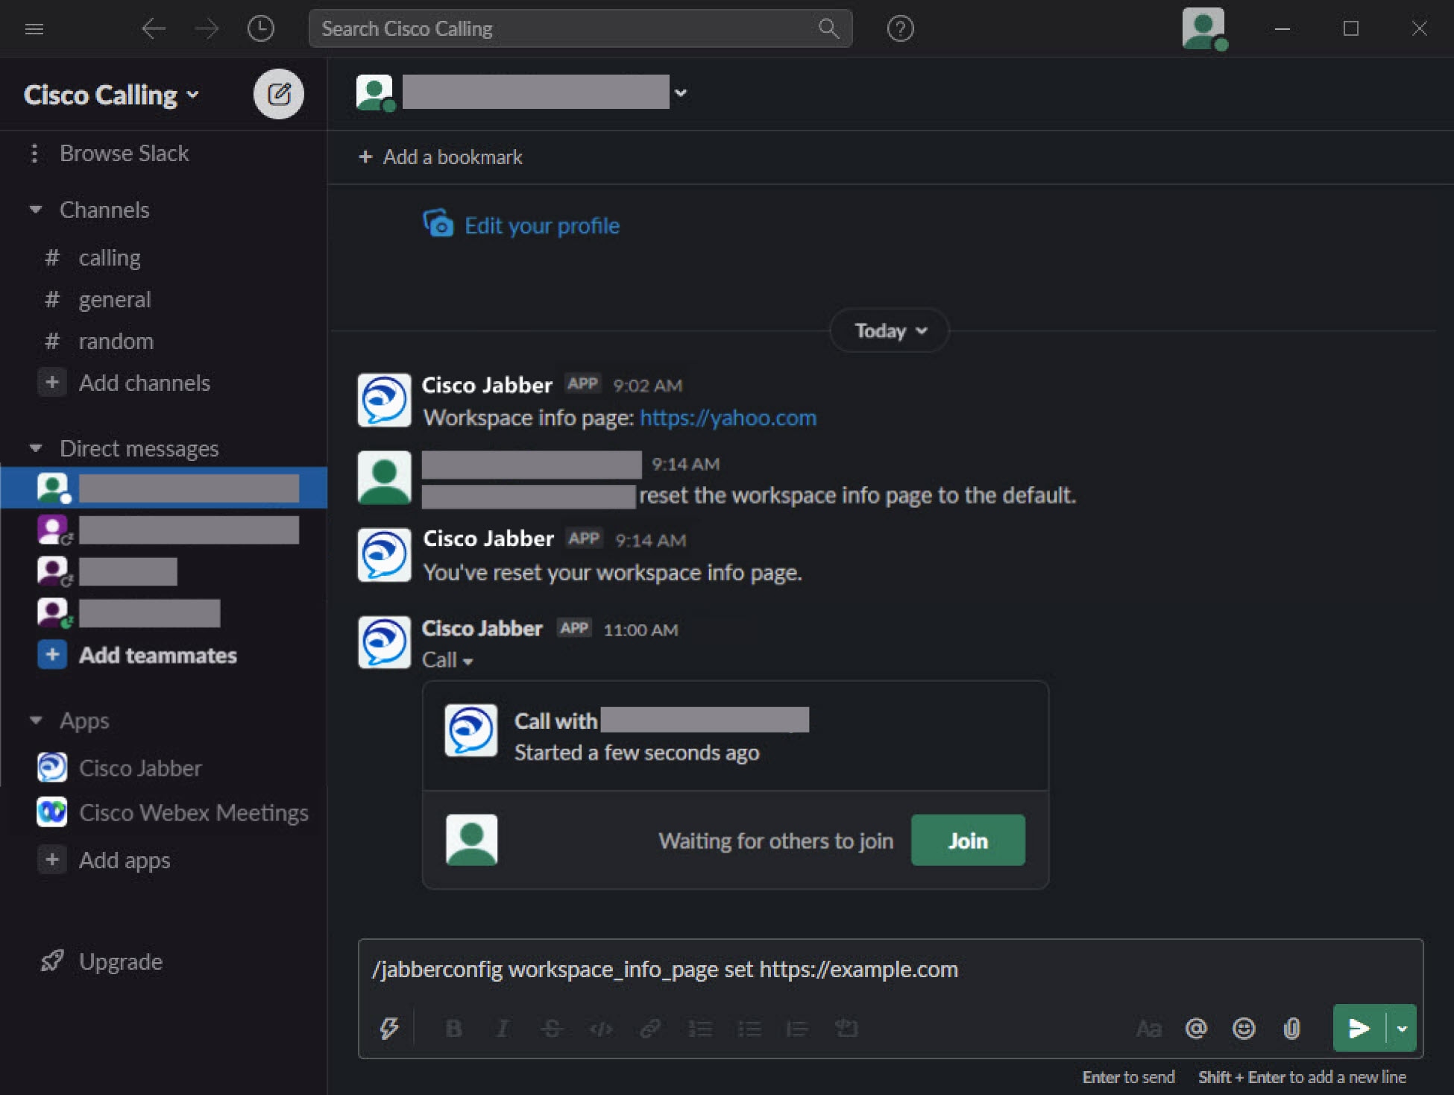
Task: Click the 11:00 AM message timestamp
Action: click(641, 630)
